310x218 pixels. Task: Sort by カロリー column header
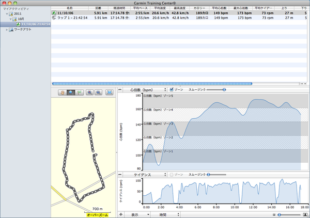tap(199, 8)
